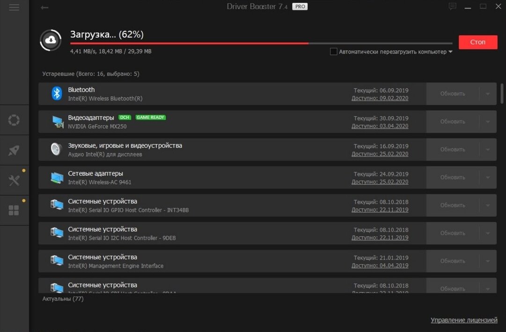Click the GPIO Host Controller device icon
Screen dimensions: 506x332
57,205
